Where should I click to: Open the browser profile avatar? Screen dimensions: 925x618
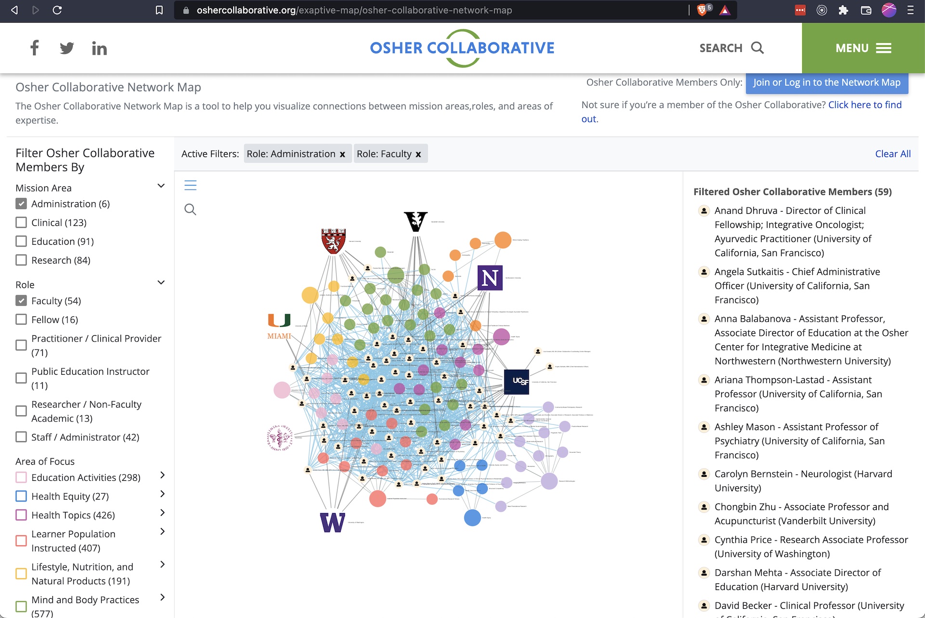(889, 10)
